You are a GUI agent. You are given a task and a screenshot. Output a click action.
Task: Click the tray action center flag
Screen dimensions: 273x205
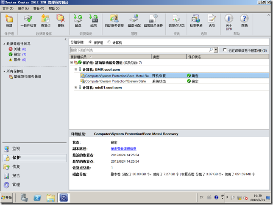point(233,197)
